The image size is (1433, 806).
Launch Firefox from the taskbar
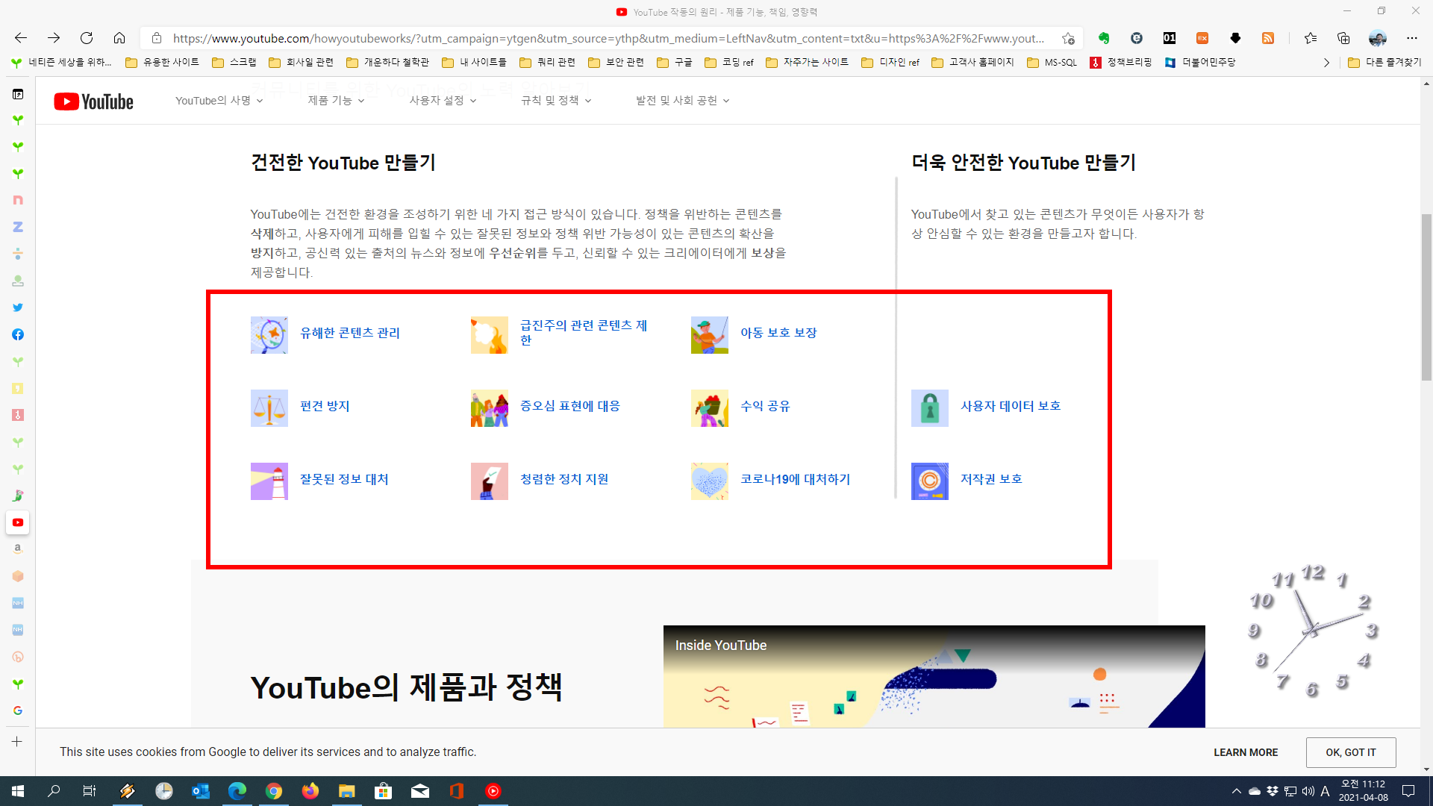tap(310, 791)
